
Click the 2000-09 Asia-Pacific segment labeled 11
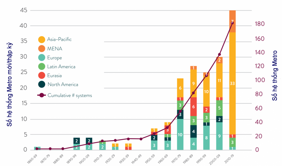coord(219,80)
